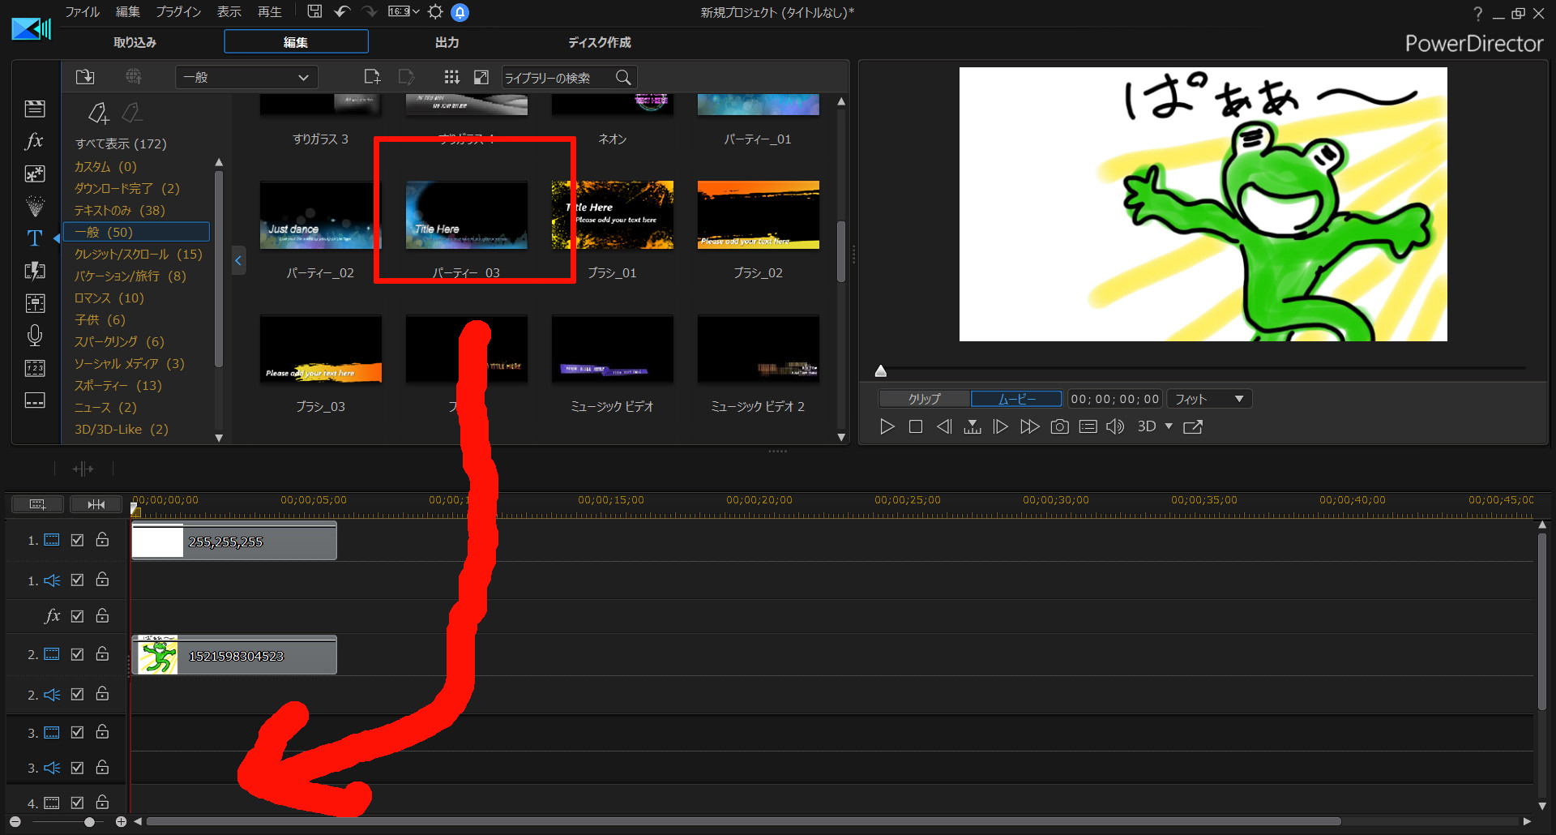The height and width of the screenshot is (835, 1556).
Task: Open the Title Room T icon
Action: [35, 238]
